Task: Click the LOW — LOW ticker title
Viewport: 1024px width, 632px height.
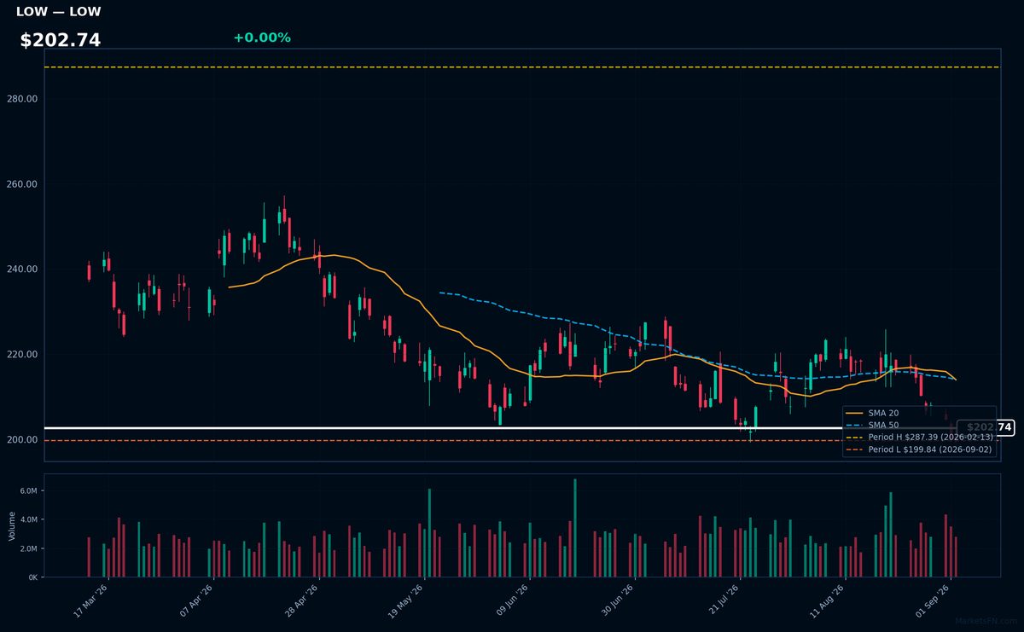Action: 58,12
